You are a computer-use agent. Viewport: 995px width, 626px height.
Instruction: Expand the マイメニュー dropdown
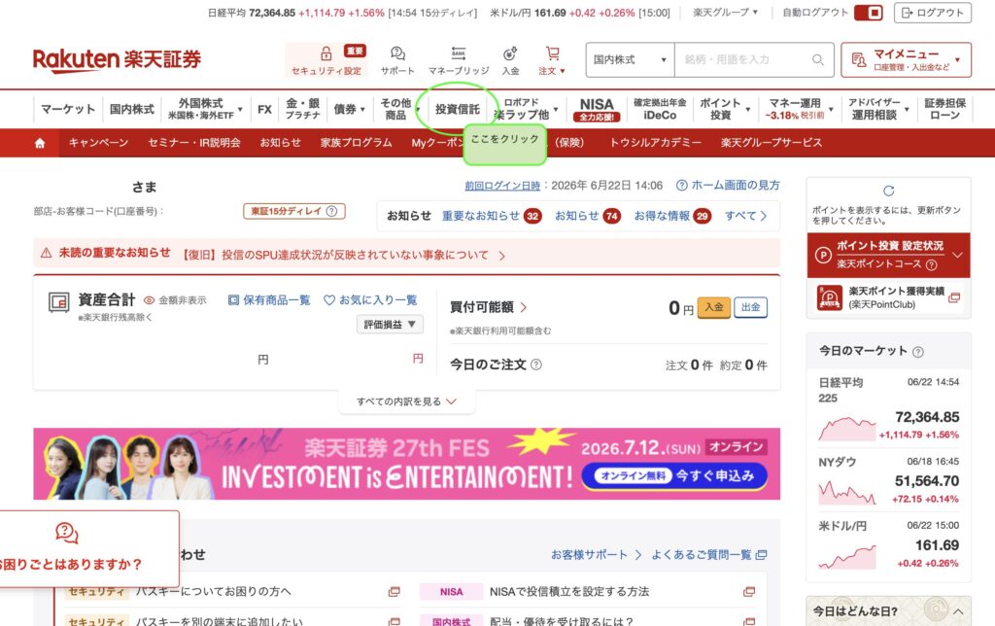point(907,59)
